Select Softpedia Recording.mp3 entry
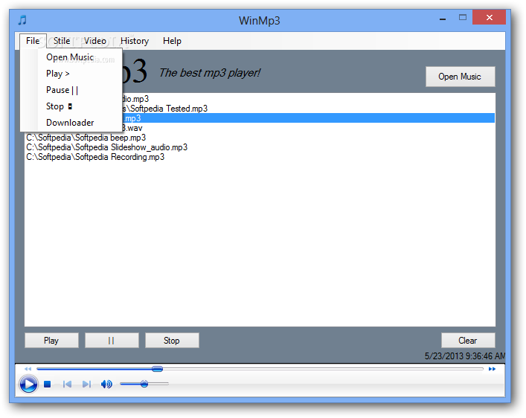 point(260,157)
